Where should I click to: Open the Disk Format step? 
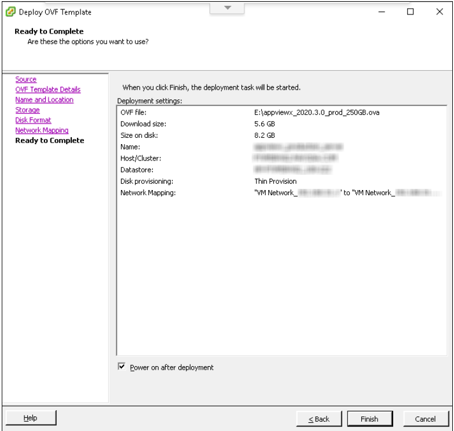pos(33,120)
